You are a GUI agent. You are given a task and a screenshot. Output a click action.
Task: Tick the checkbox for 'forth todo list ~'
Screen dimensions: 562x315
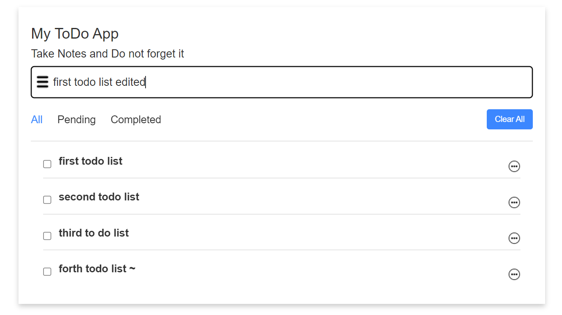[47, 271]
